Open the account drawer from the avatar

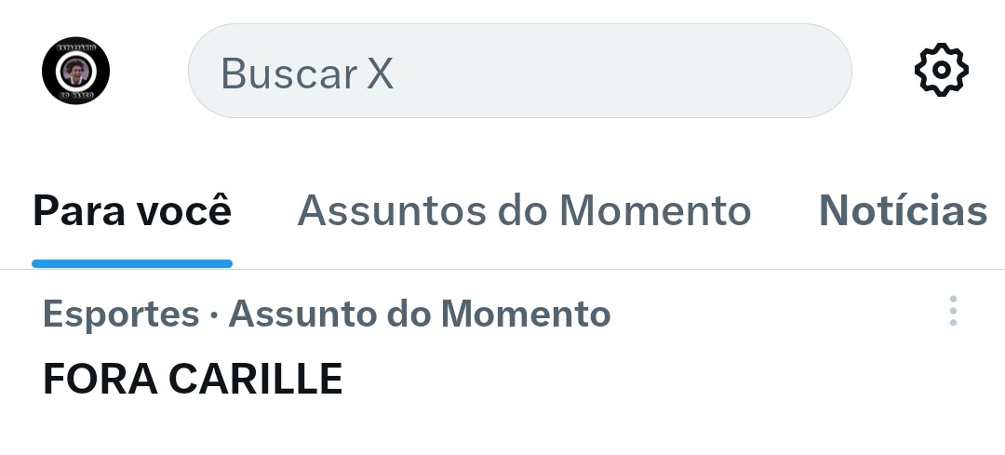click(76, 71)
